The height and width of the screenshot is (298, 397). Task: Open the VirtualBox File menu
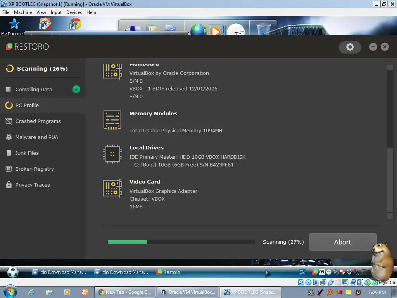(5, 12)
